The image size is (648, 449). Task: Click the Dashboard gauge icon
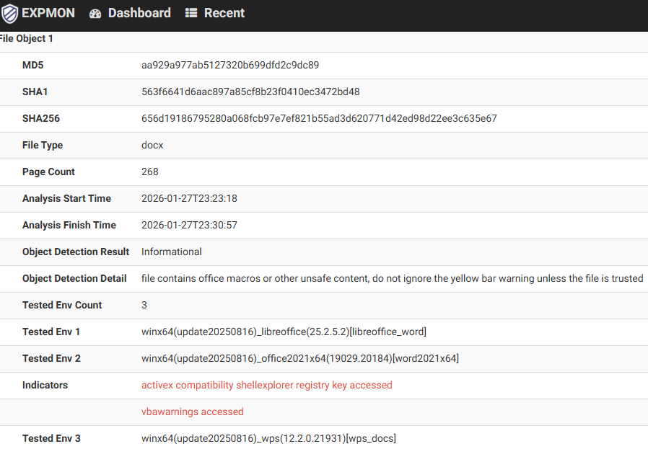pyautogui.click(x=95, y=14)
